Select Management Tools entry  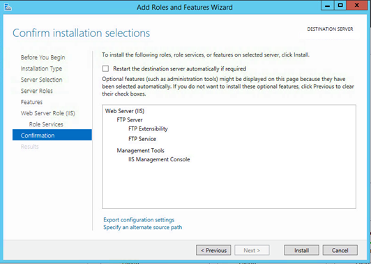pos(141,150)
